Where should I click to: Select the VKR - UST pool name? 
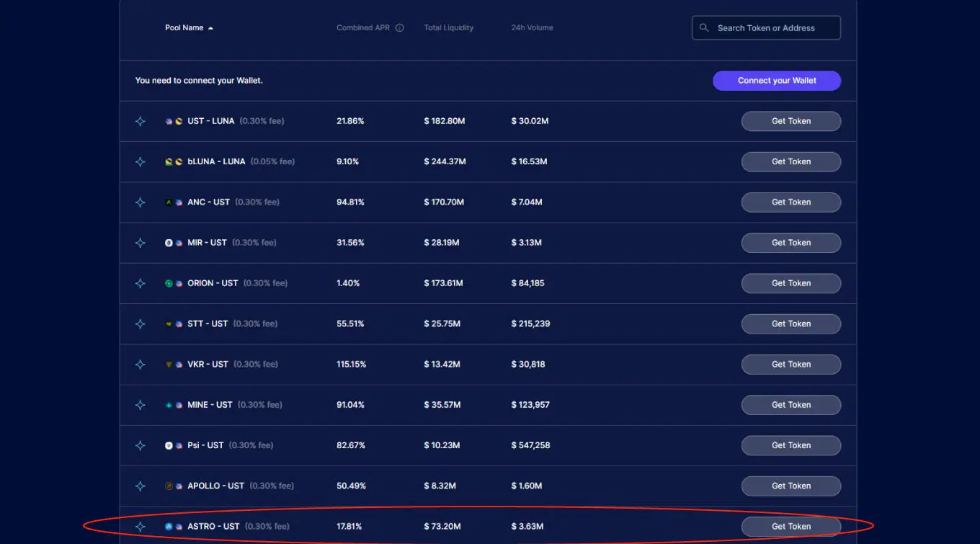click(208, 364)
